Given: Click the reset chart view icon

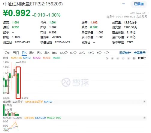Looking at the screenshot, I should 107,58.
